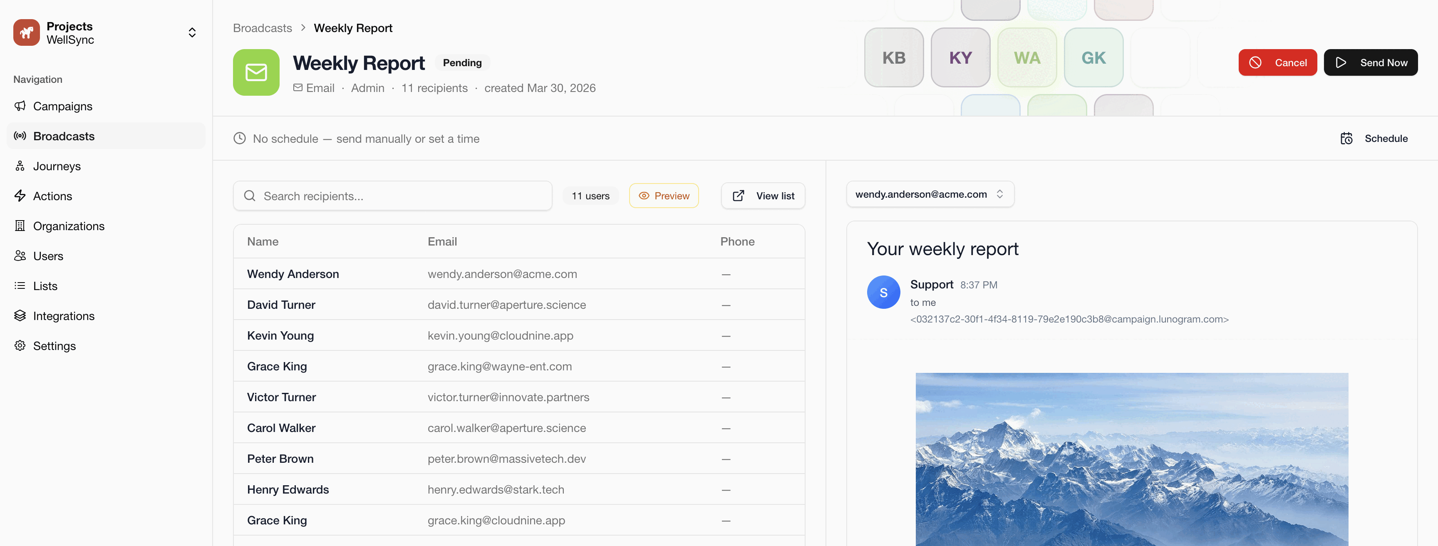Select the Peter Brown recipient row

[519, 458]
